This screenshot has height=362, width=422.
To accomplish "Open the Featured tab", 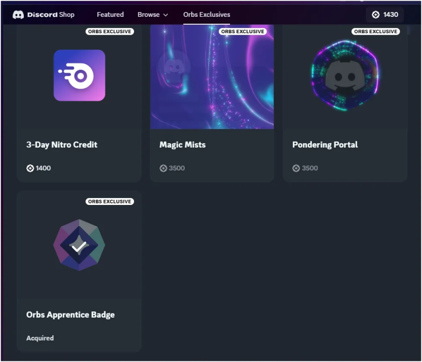I will pyautogui.click(x=110, y=15).
